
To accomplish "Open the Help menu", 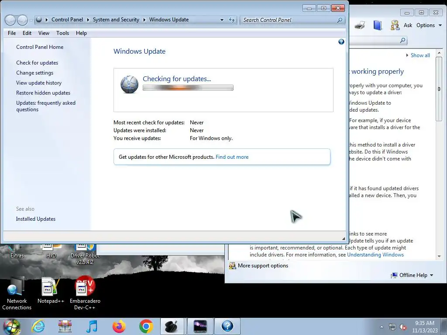I will [81, 33].
